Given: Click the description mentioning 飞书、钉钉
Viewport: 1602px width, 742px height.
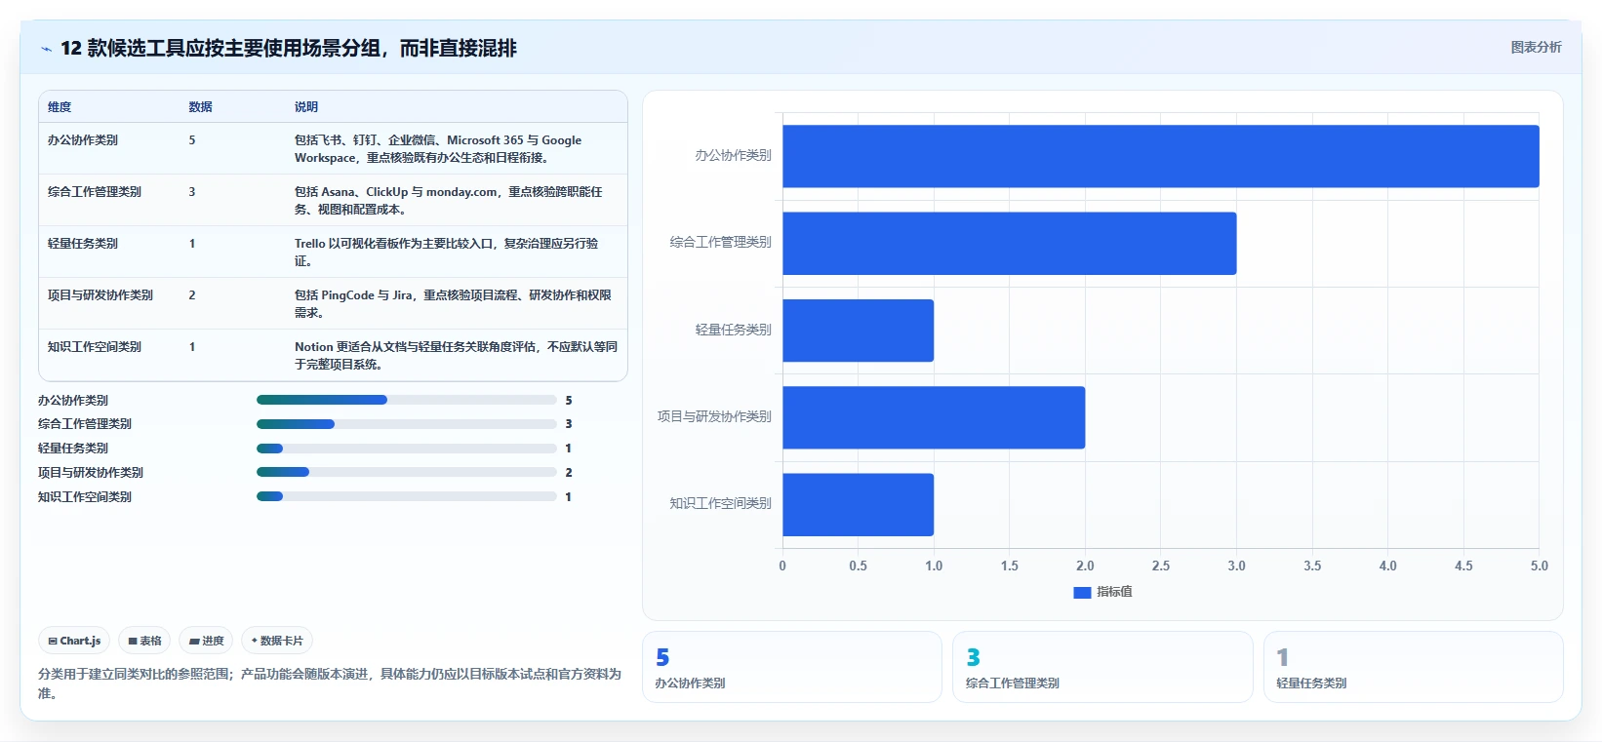Looking at the screenshot, I should (438, 149).
